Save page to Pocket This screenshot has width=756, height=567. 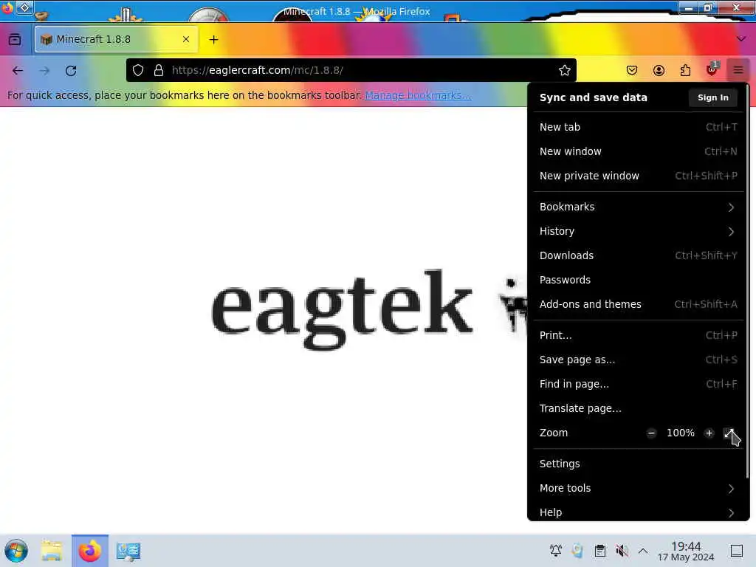pos(632,70)
